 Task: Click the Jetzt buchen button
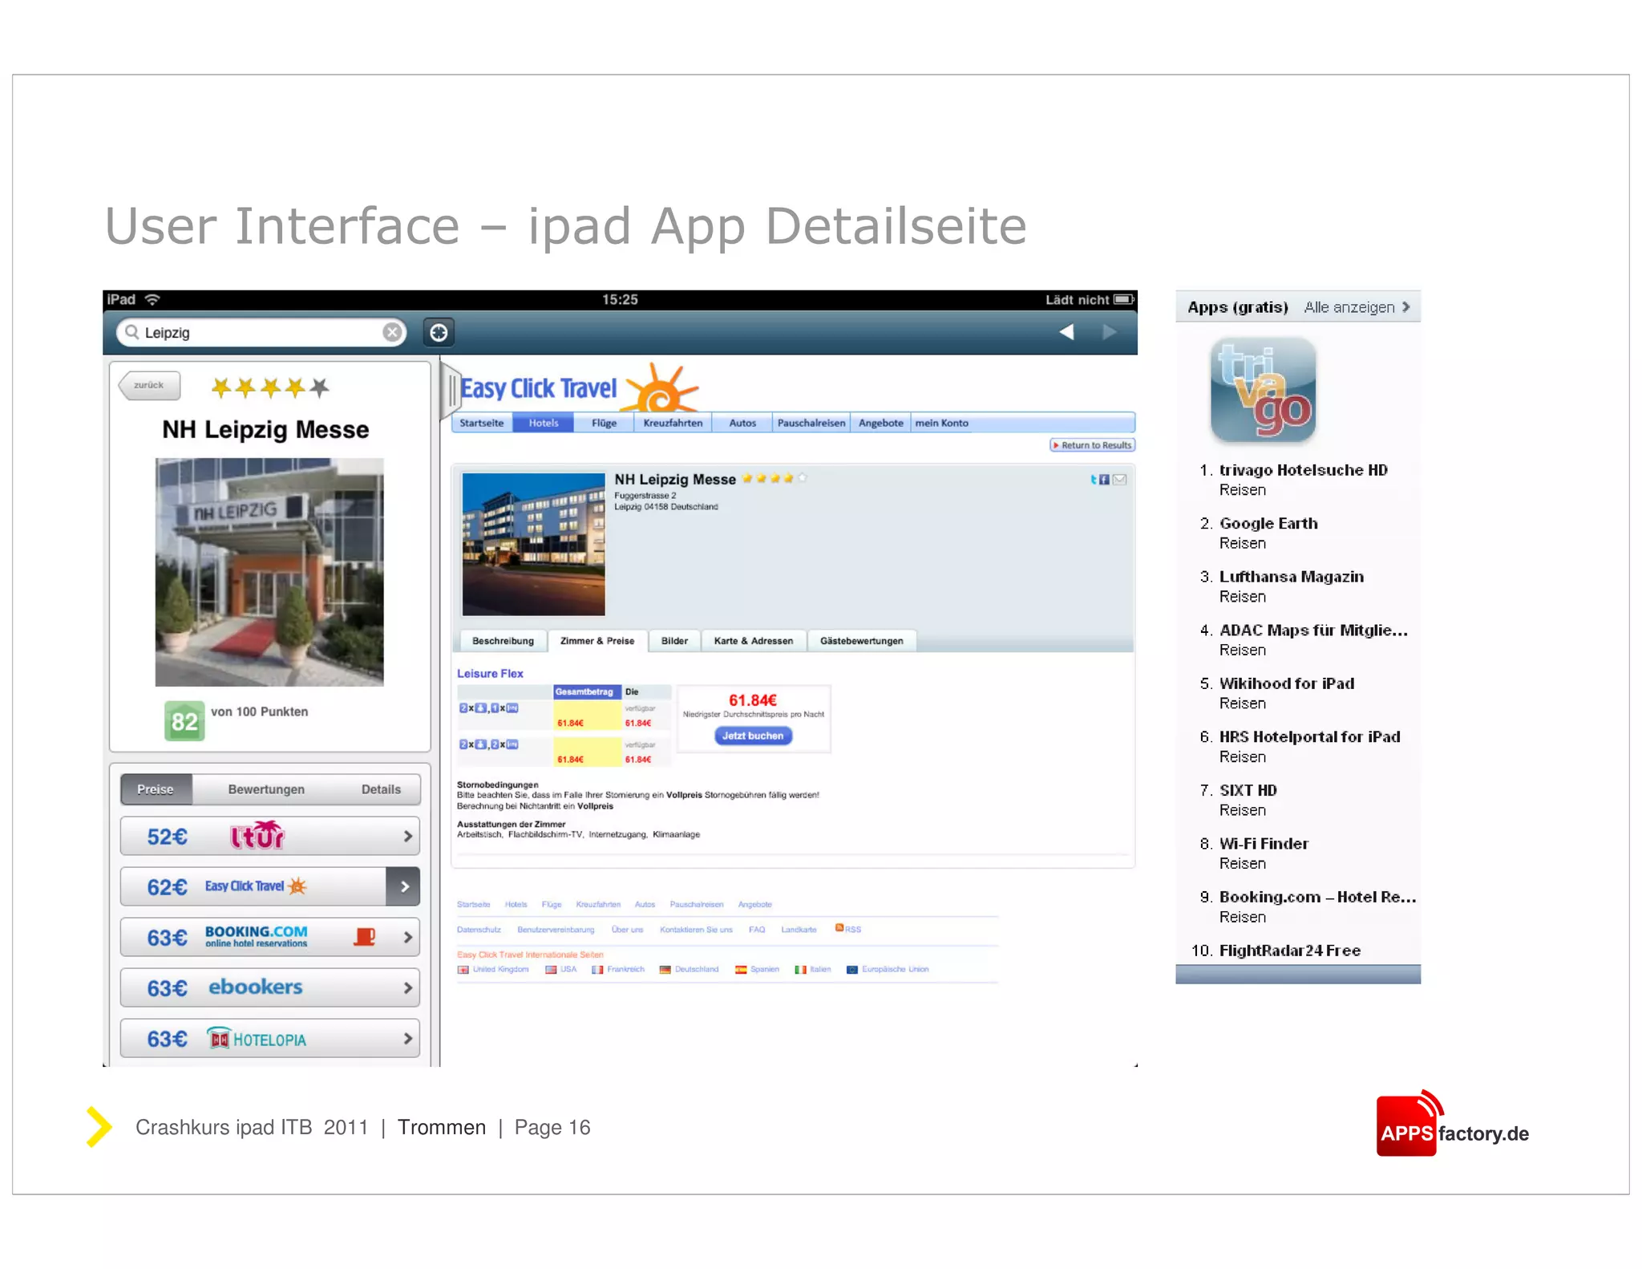[753, 736]
